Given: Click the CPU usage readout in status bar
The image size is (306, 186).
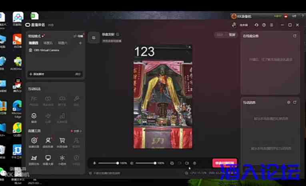Looking at the screenshot, I should (x=198, y=173).
